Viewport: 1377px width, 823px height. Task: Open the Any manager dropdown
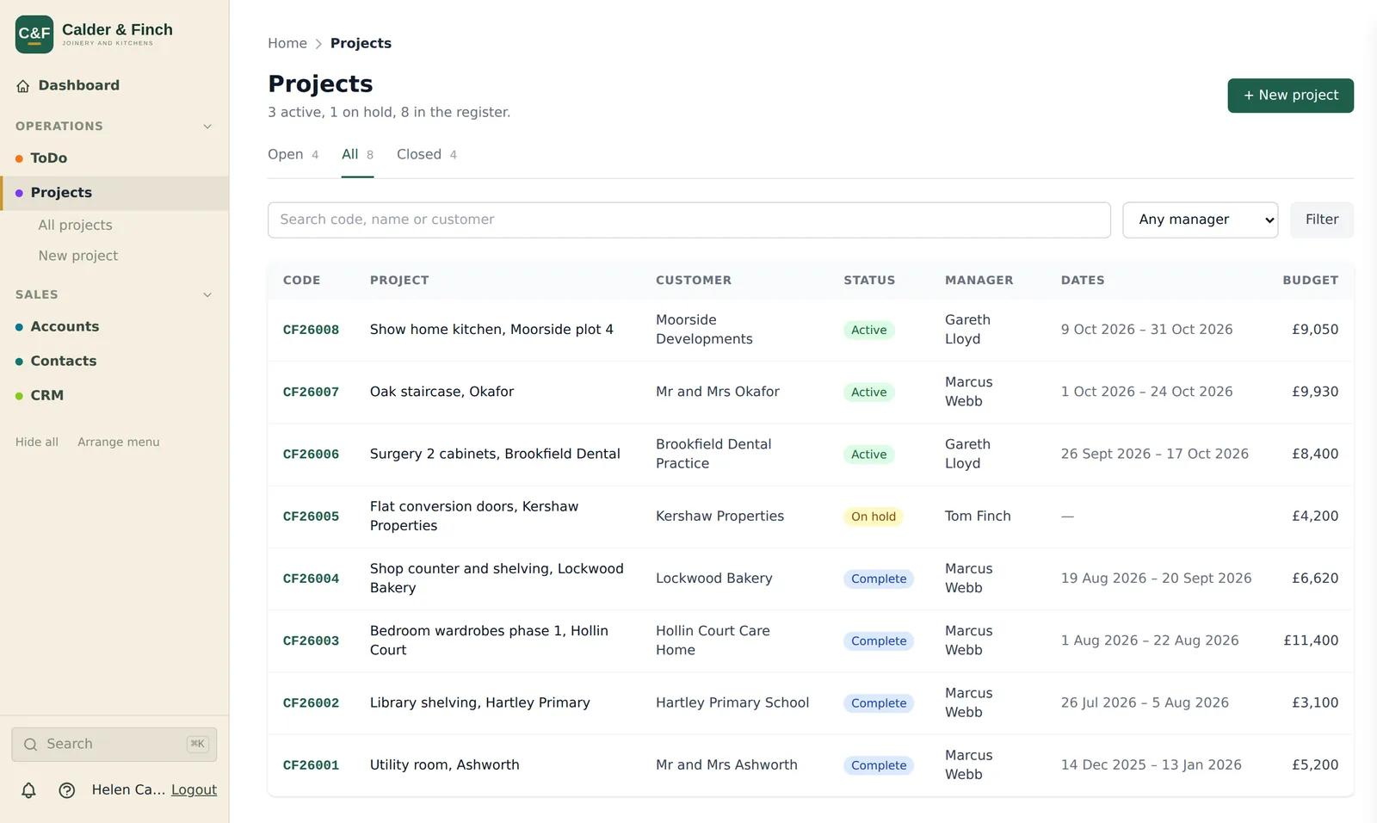[x=1200, y=220]
